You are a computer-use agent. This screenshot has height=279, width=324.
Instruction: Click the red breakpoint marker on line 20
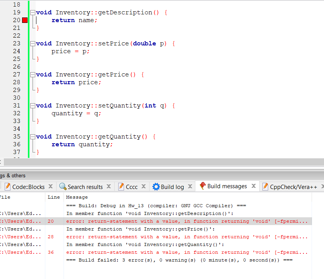(26, 20)
